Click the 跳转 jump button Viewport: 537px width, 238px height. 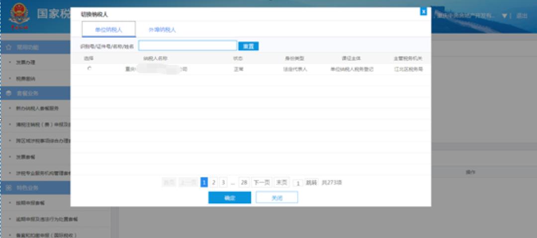pyautogui.click(x=312, y=182)
